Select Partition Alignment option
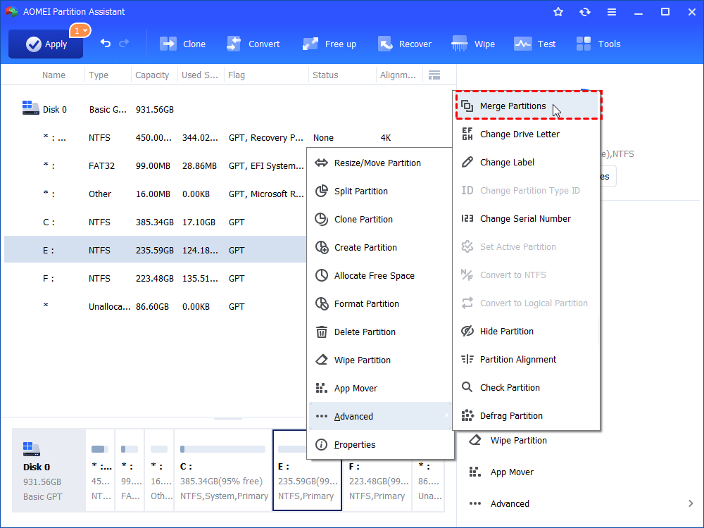The image size is (704, 528). coord(526,359)
